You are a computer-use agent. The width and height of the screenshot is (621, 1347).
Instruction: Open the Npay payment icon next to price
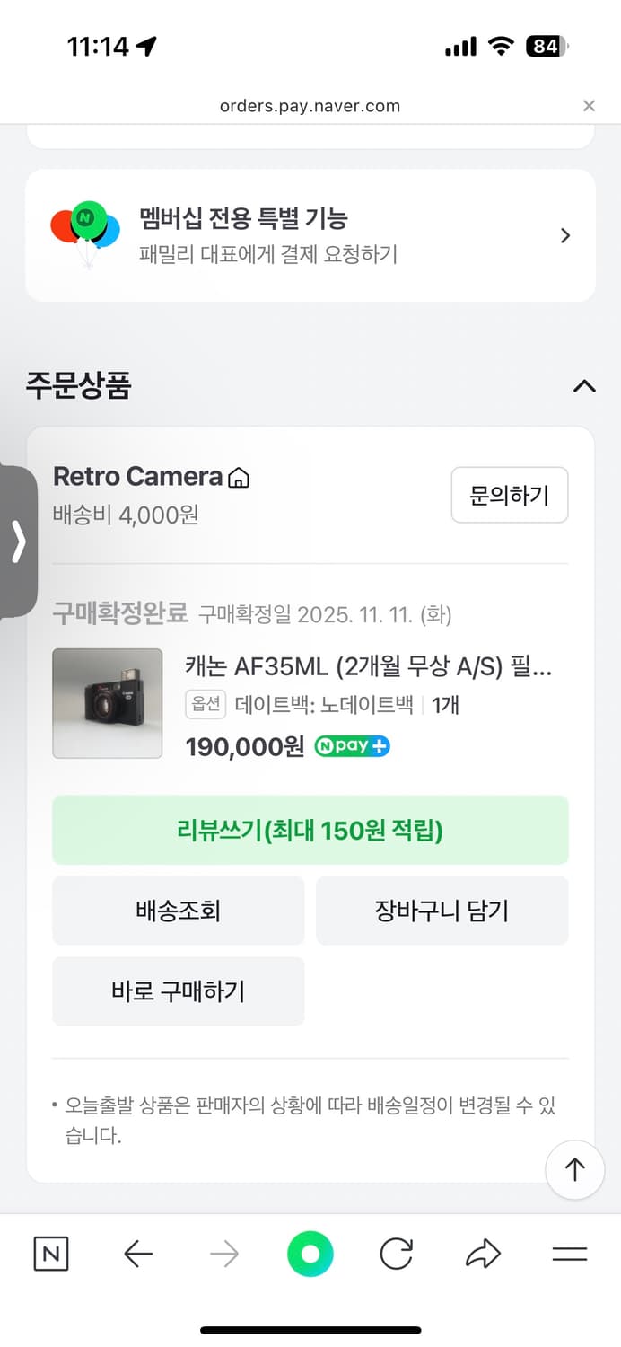352,746
